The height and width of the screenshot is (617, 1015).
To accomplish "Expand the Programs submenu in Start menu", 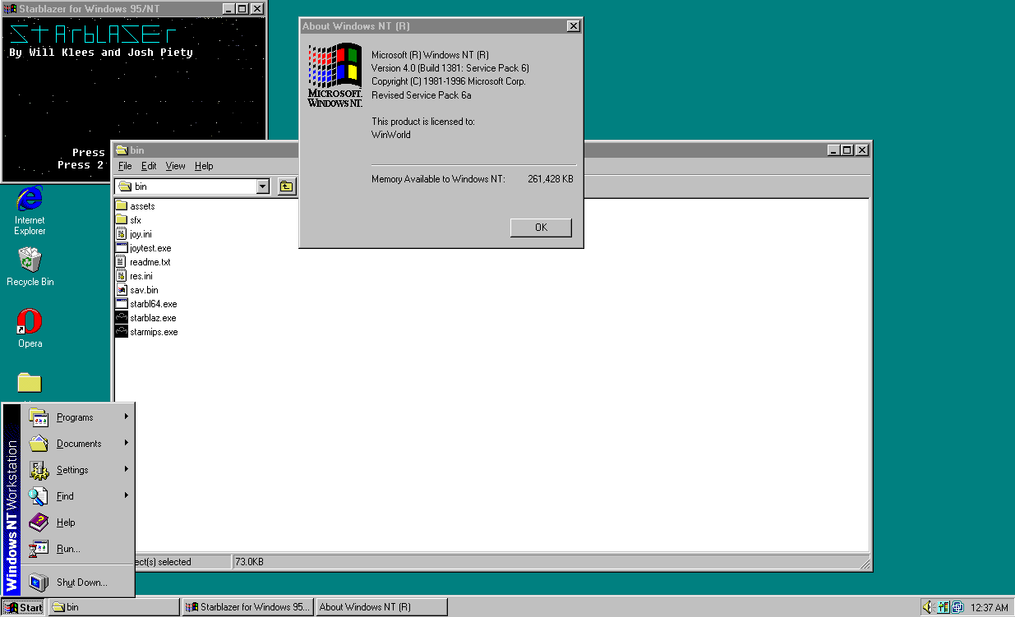I will (x=75, y=417).
